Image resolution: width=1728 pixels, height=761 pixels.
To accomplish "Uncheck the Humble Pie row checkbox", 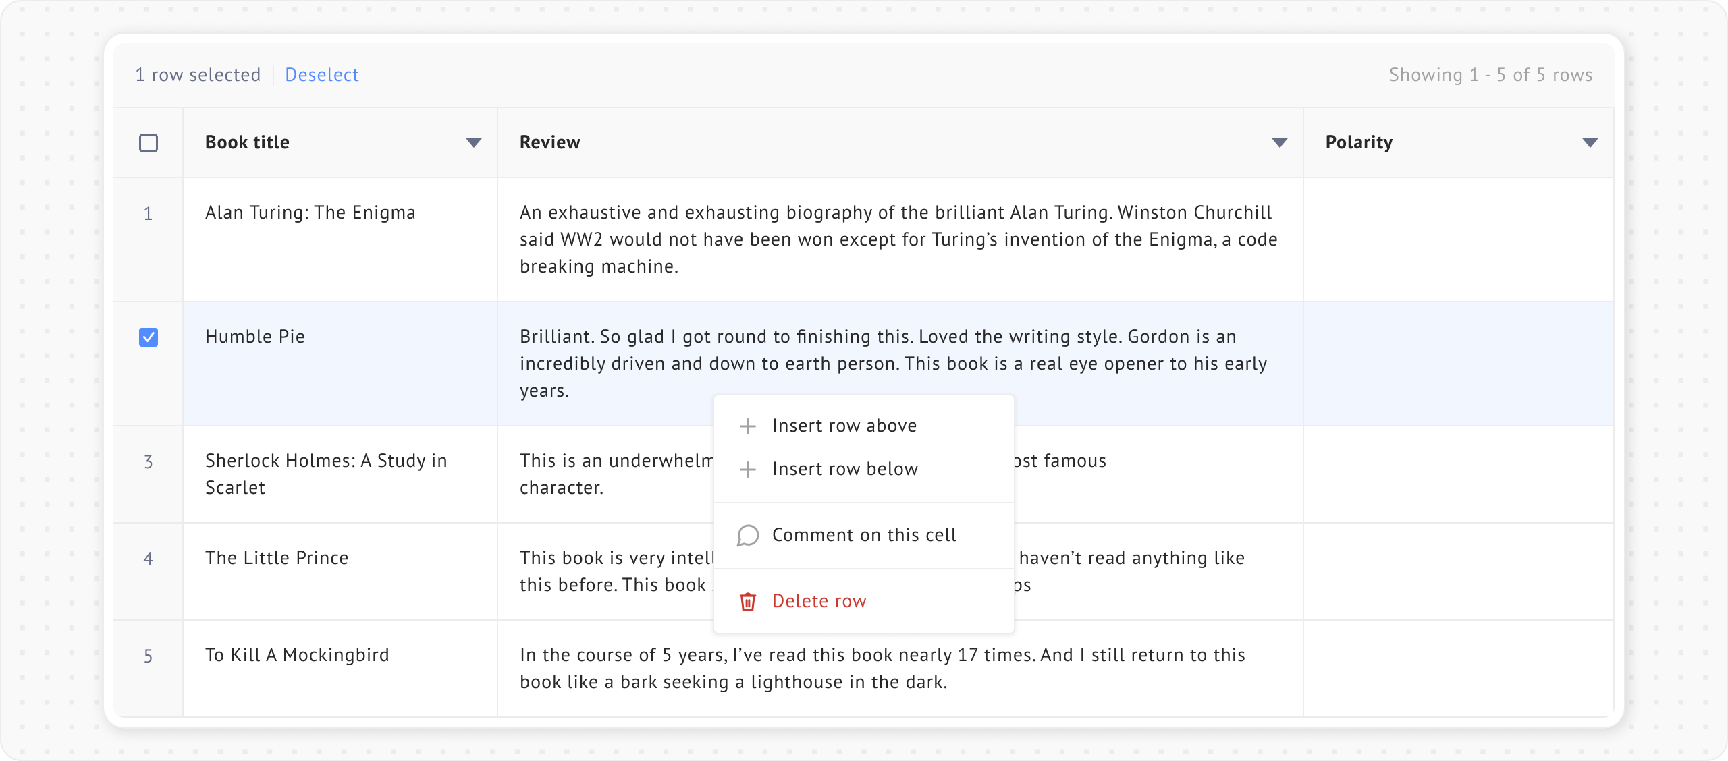I will 148,337.
